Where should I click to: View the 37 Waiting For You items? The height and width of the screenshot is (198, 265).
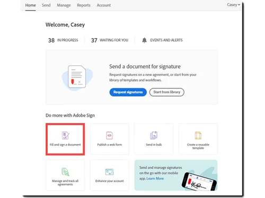point(110,40)
